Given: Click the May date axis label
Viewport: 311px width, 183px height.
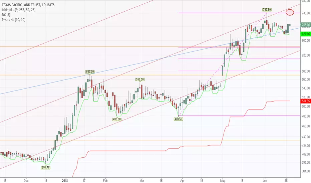Looking at the screenshot, I should (223, 181).
